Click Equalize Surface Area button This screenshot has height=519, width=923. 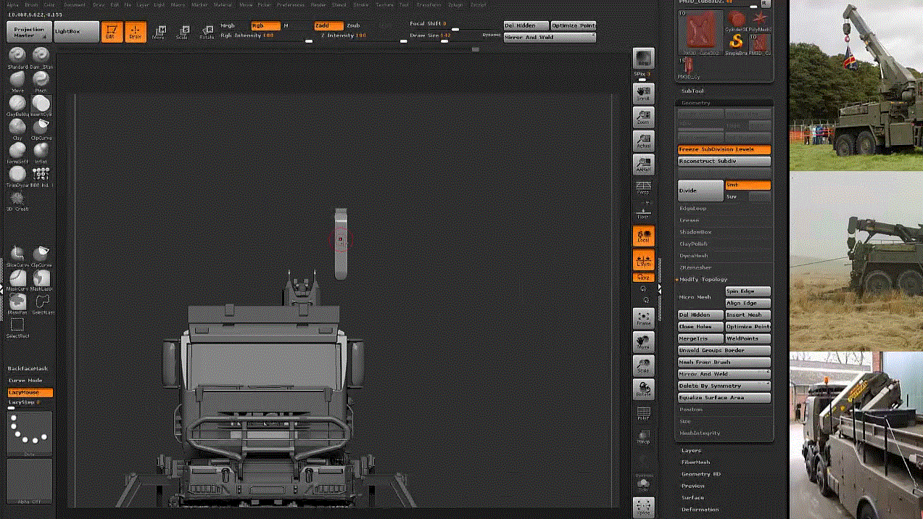[x=724, y=398]
